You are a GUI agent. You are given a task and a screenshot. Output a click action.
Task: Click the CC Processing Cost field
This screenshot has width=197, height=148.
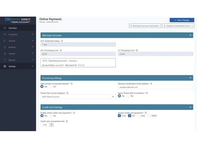[156, 54]
